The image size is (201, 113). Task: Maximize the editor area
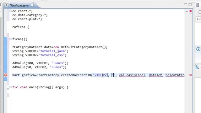pyautogui.click(x=190, y=4)
